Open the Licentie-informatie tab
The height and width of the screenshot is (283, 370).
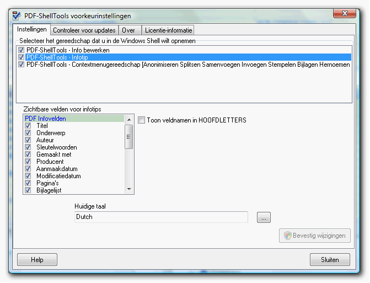pos(168,30)
